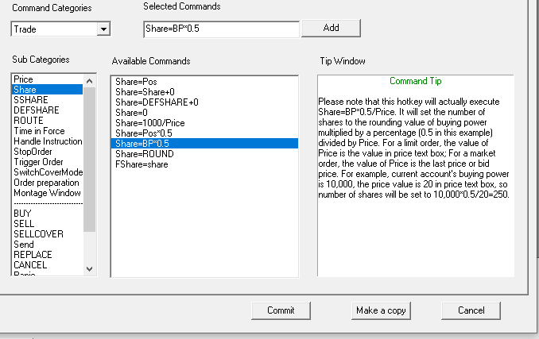Select Trigger Order sub category

click(40, 162)
